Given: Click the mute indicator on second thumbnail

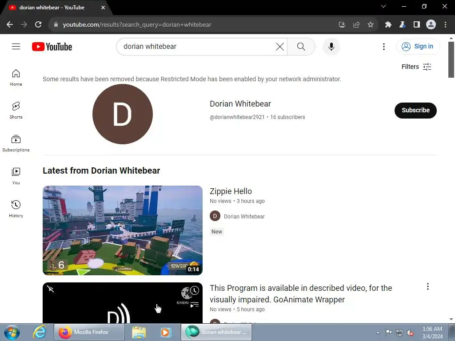Looking at the screenshot, I should (x=51, y=289).
